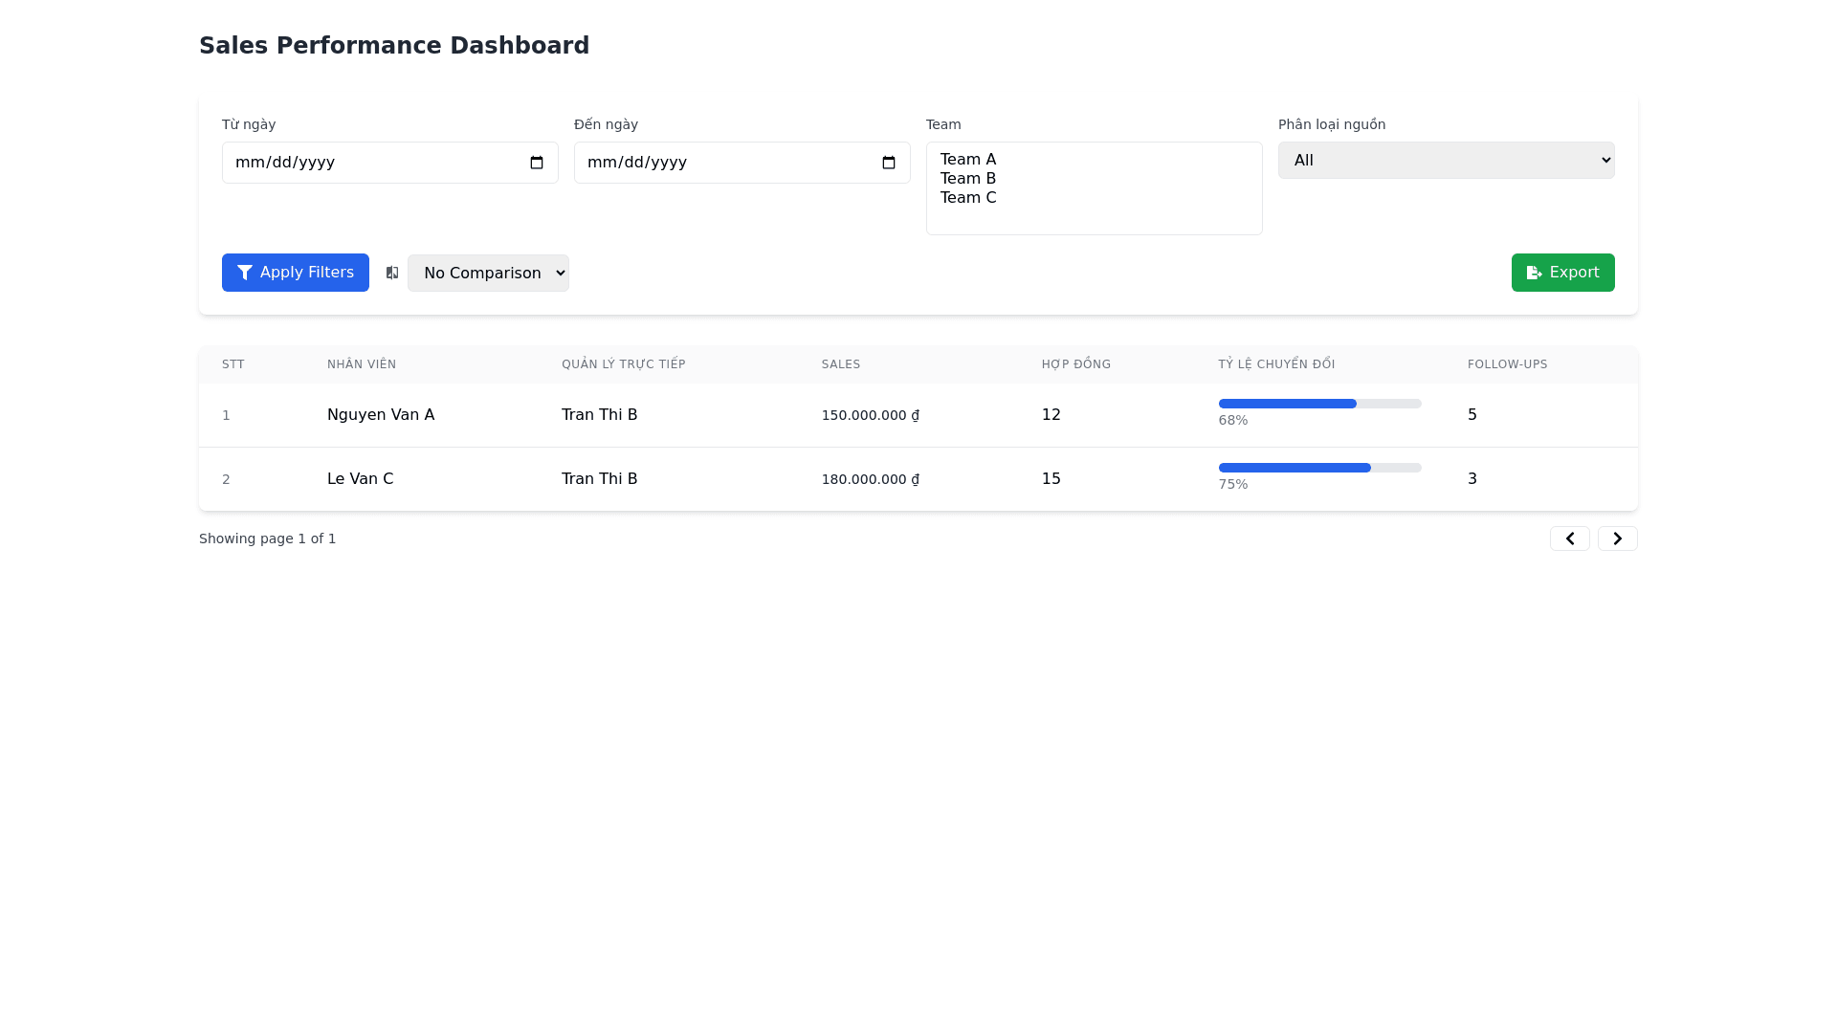Click the Sales column header
The width and height of the screenshot is (1837, 1033).
coord(841,364)
